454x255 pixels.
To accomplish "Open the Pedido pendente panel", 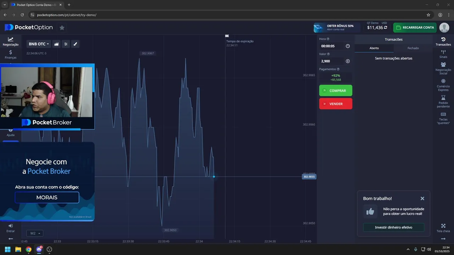I will pos(443,102).
